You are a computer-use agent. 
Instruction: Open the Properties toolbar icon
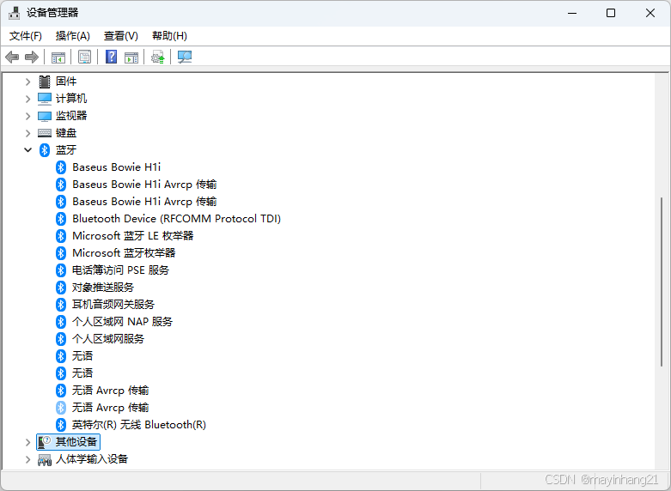click(84, 57)
